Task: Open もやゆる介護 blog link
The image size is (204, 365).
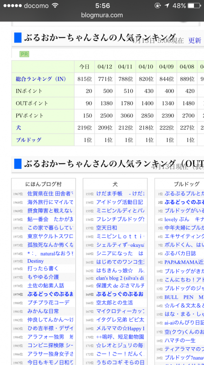Action: click(x=43, y=277)
